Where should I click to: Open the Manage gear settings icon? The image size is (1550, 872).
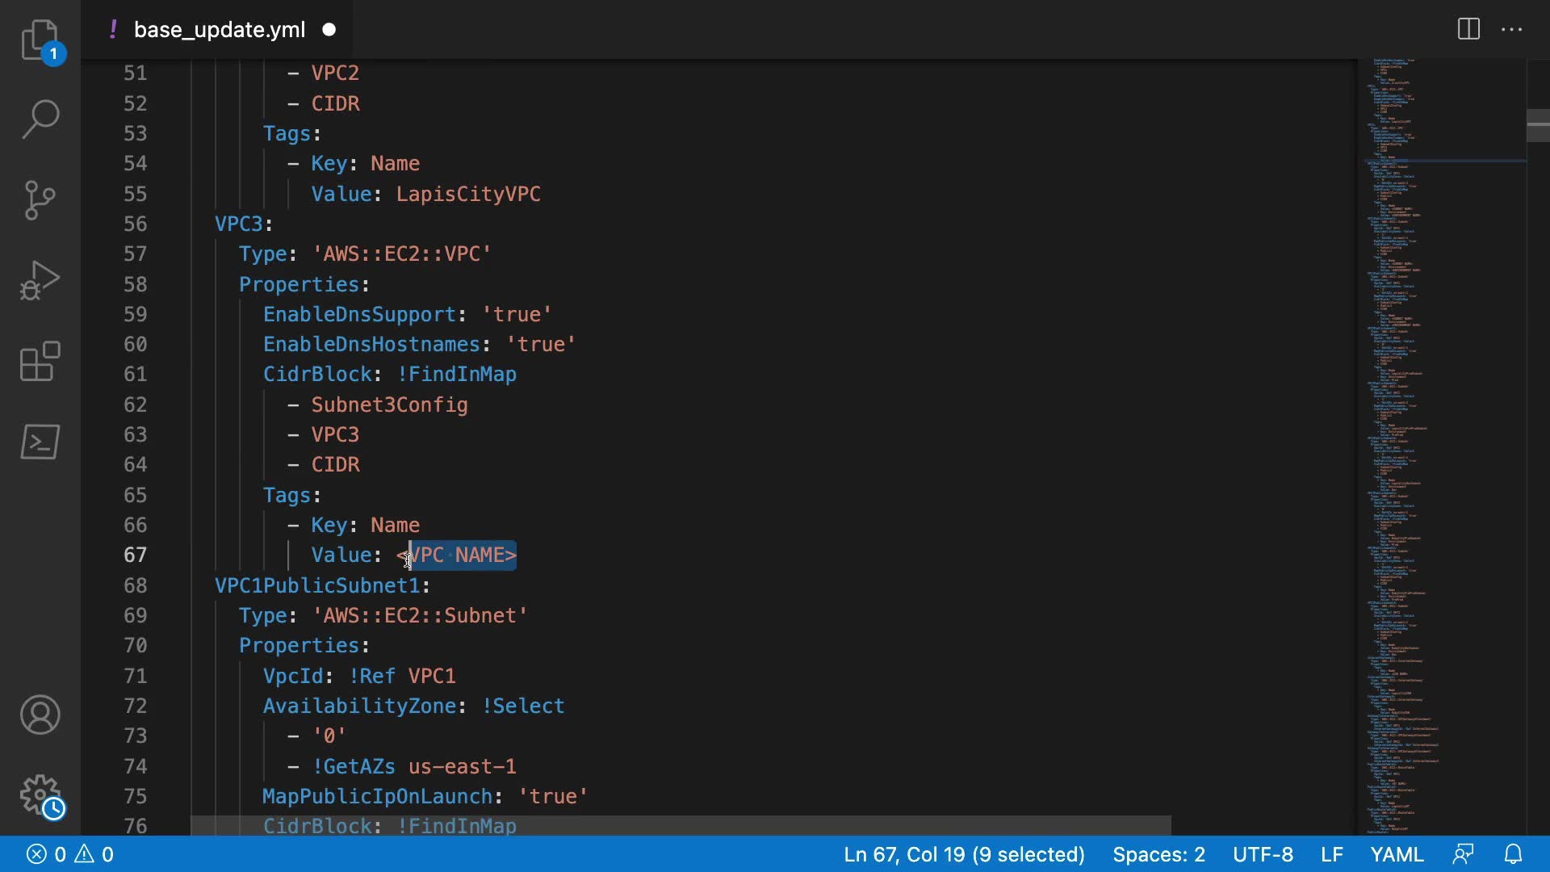click(x=40, y=795)
